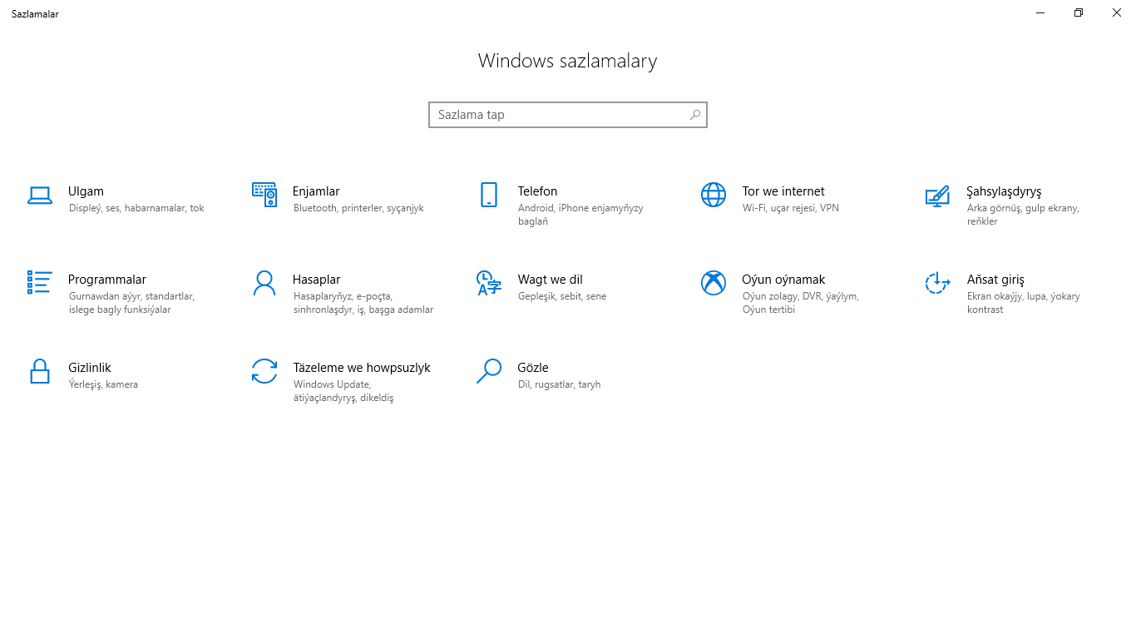The image size is (1136, 639).
Task: Open the Şahsylaşdyryş paintbrush icon
Action: (937, 196)
